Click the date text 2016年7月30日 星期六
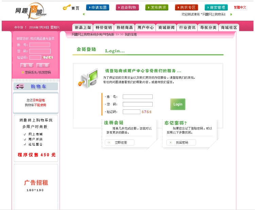The image size is (255, 210). (x=45, y=27)
